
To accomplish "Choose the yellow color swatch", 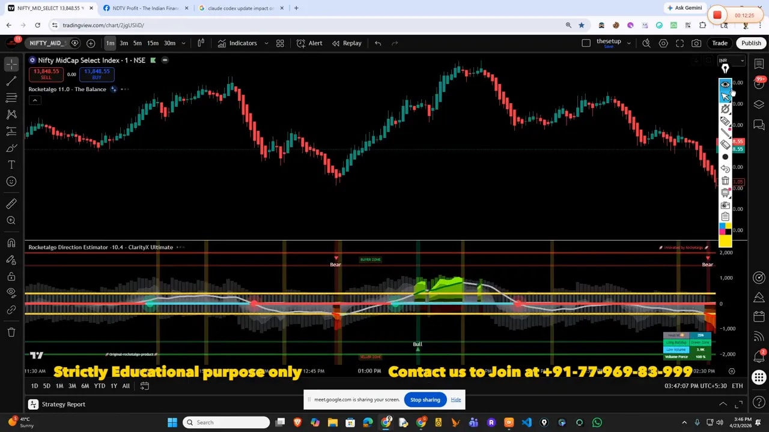I will point(725,241).
